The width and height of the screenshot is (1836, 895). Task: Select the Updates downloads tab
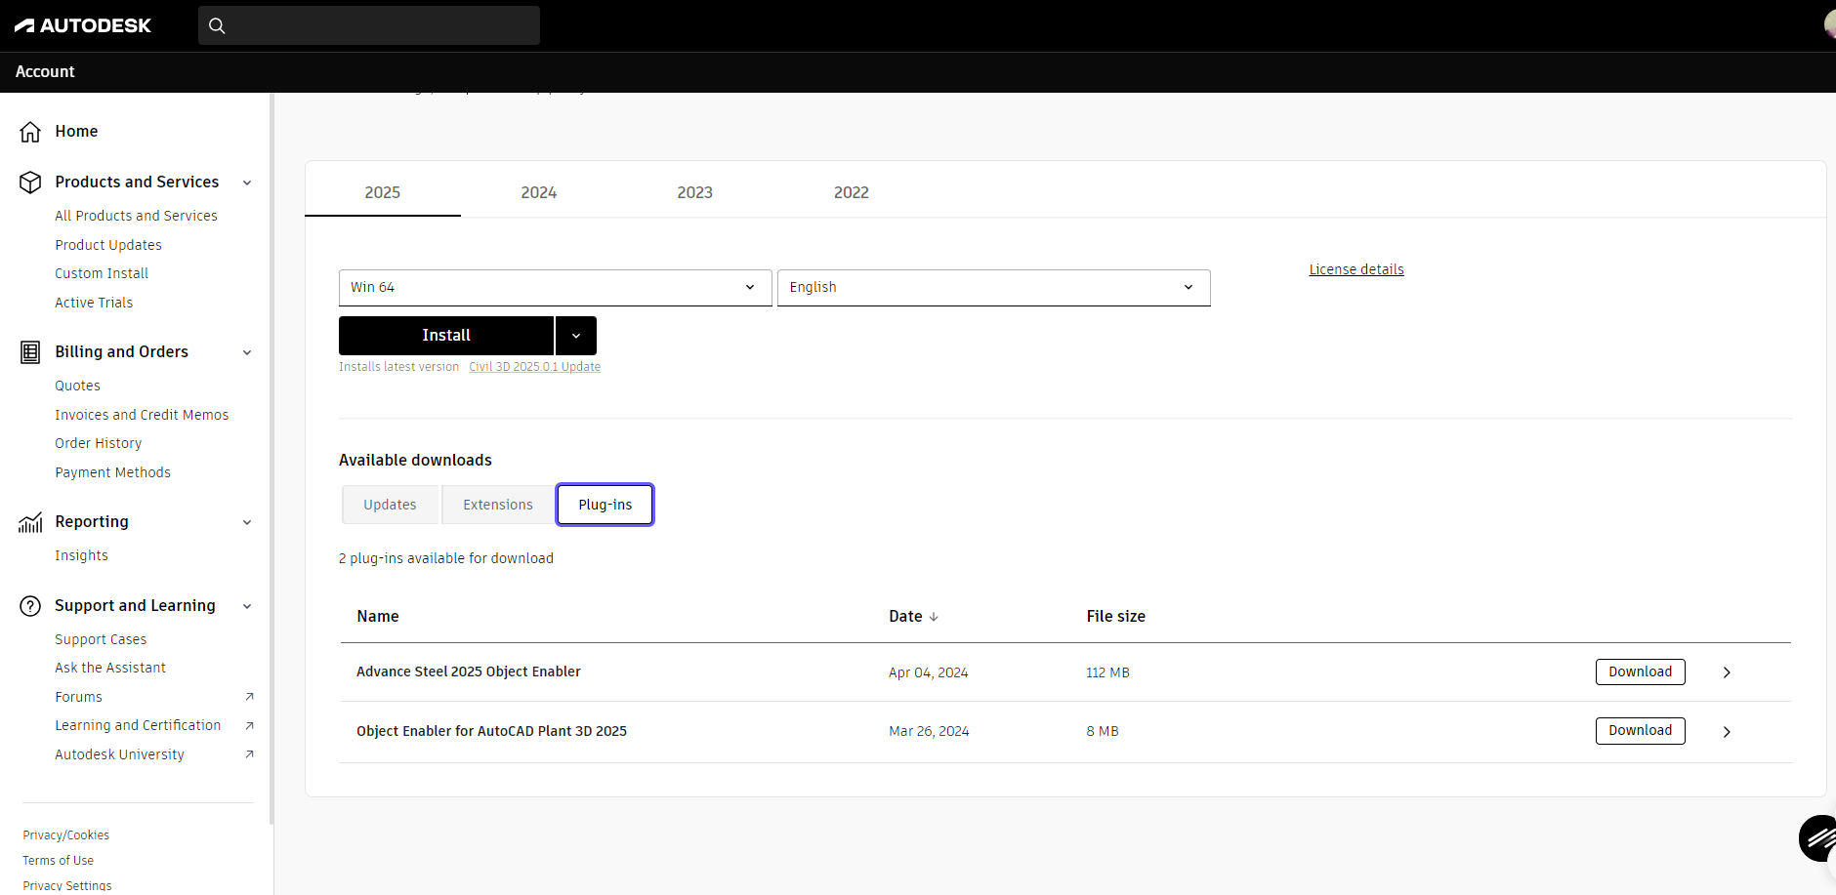[390, 505]
